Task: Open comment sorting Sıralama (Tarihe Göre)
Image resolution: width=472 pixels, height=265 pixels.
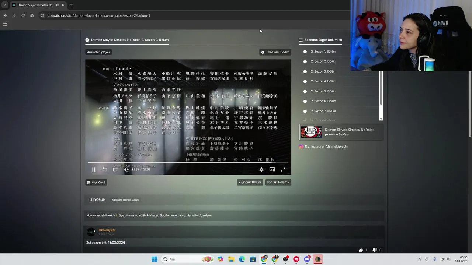Action: pos(125,200)
